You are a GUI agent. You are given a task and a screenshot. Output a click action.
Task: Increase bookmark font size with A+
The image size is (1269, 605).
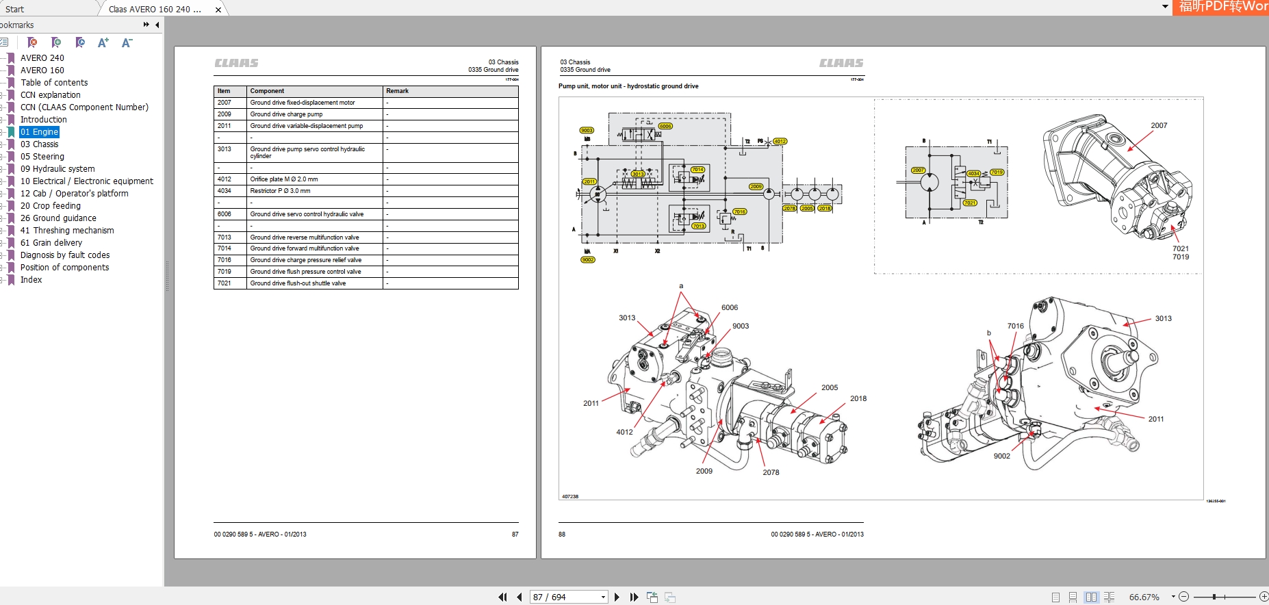(103, 42)
